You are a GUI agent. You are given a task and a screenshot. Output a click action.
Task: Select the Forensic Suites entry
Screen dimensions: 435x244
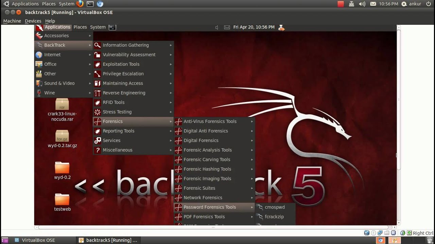coord(214,188)
